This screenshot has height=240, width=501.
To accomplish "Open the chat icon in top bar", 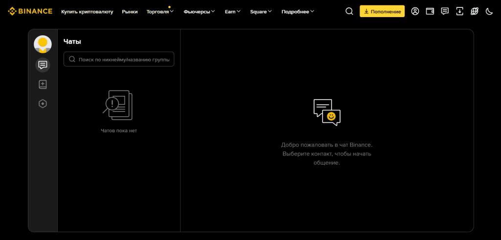I will coord(444,12).
